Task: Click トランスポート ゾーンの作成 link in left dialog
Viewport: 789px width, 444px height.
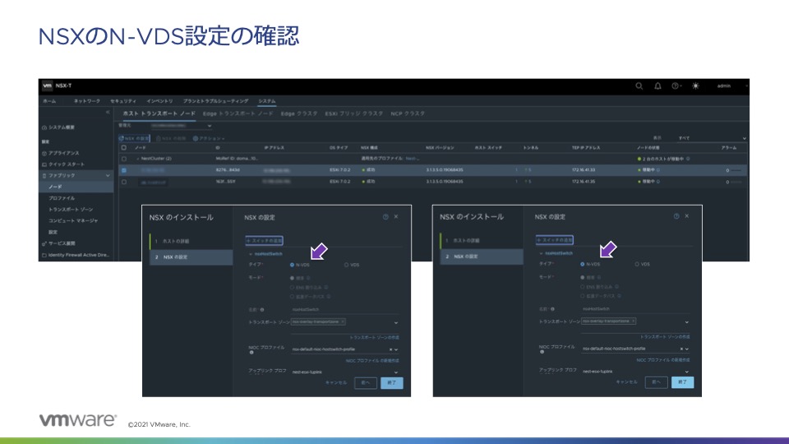Action: [x=375, y=337]
